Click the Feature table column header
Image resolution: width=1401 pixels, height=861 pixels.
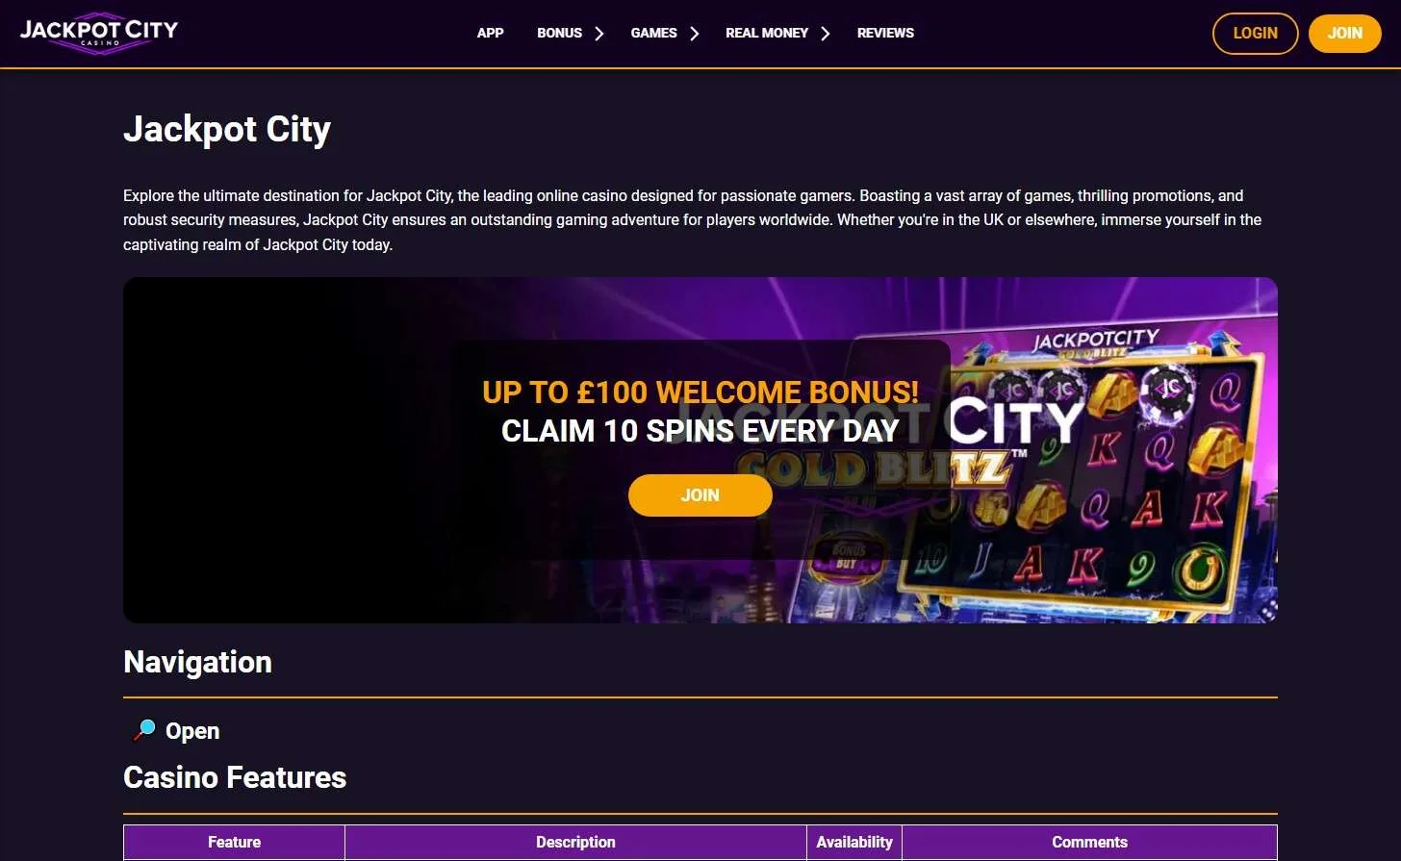click(234, 842)
